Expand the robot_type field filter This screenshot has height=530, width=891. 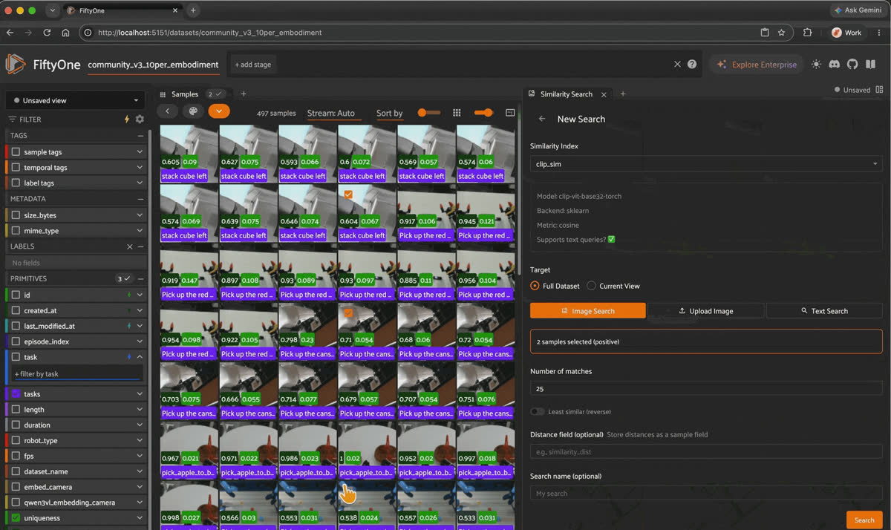click(x=140, y=441)
